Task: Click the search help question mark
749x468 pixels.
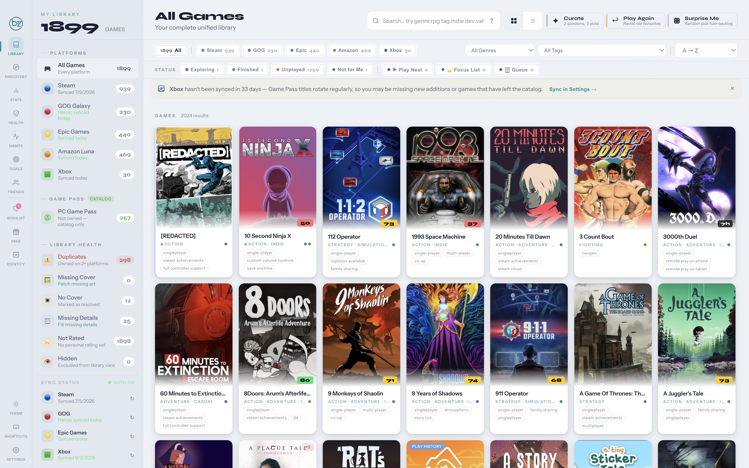Action: (492, 21)
